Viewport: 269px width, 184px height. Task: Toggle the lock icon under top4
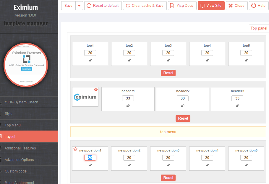207,60
